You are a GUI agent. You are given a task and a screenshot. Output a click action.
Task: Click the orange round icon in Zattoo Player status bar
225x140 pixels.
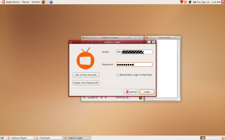[141, 98]
